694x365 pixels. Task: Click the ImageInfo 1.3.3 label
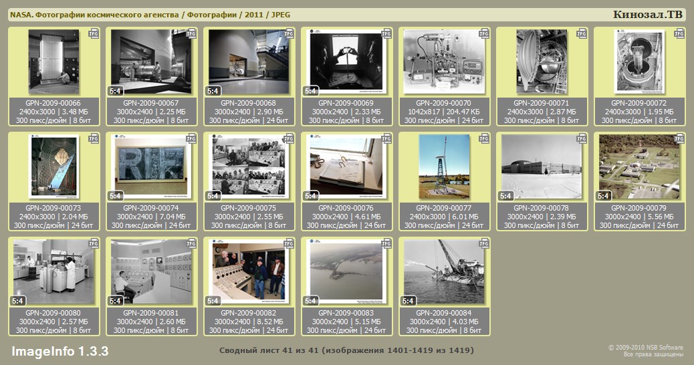point(60,352)
